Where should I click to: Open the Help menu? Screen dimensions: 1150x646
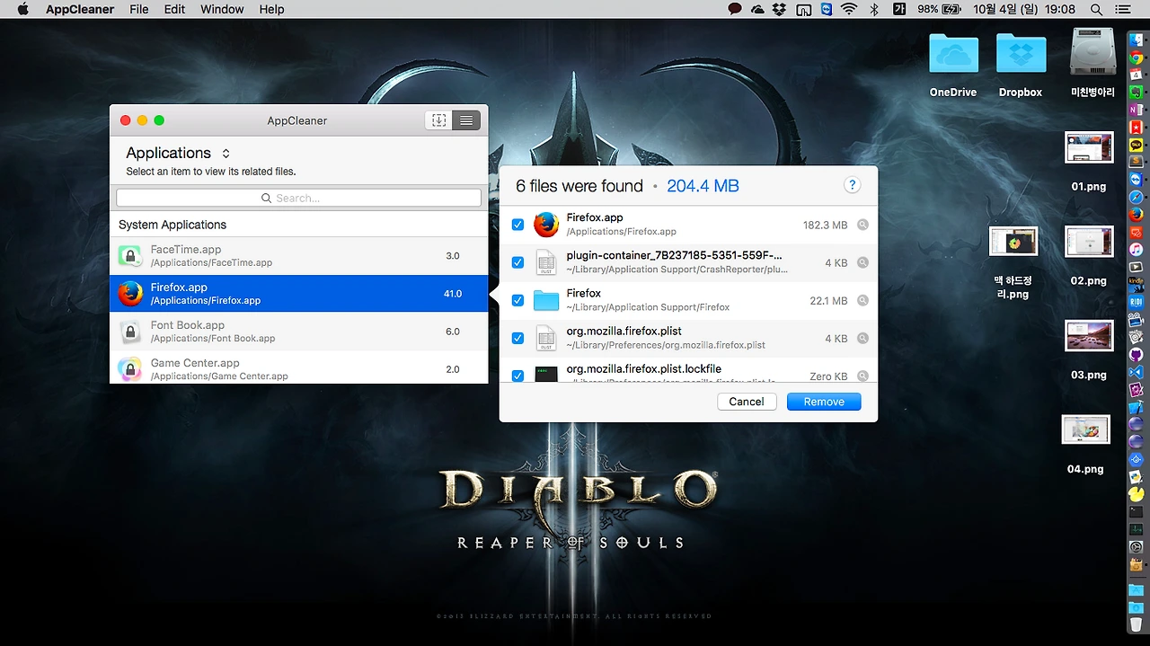pyautogui.click(x=271, y=9)
